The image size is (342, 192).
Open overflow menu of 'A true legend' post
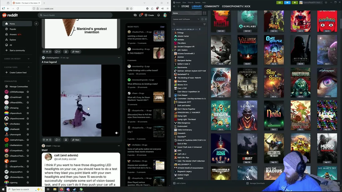tap(119, 58)
